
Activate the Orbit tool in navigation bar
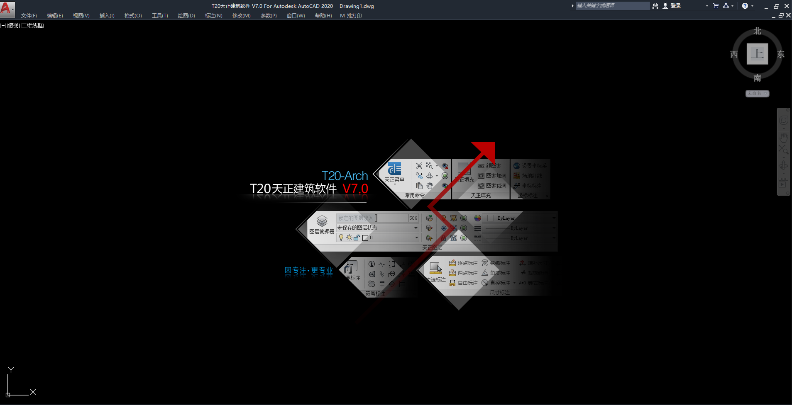point(783,166)
